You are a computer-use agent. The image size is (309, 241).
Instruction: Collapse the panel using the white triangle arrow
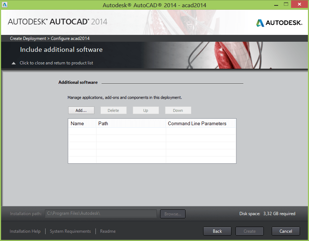pos(14,63)
